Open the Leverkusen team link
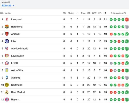This screenshot has width=129, height=103. [x=18, y=56]
